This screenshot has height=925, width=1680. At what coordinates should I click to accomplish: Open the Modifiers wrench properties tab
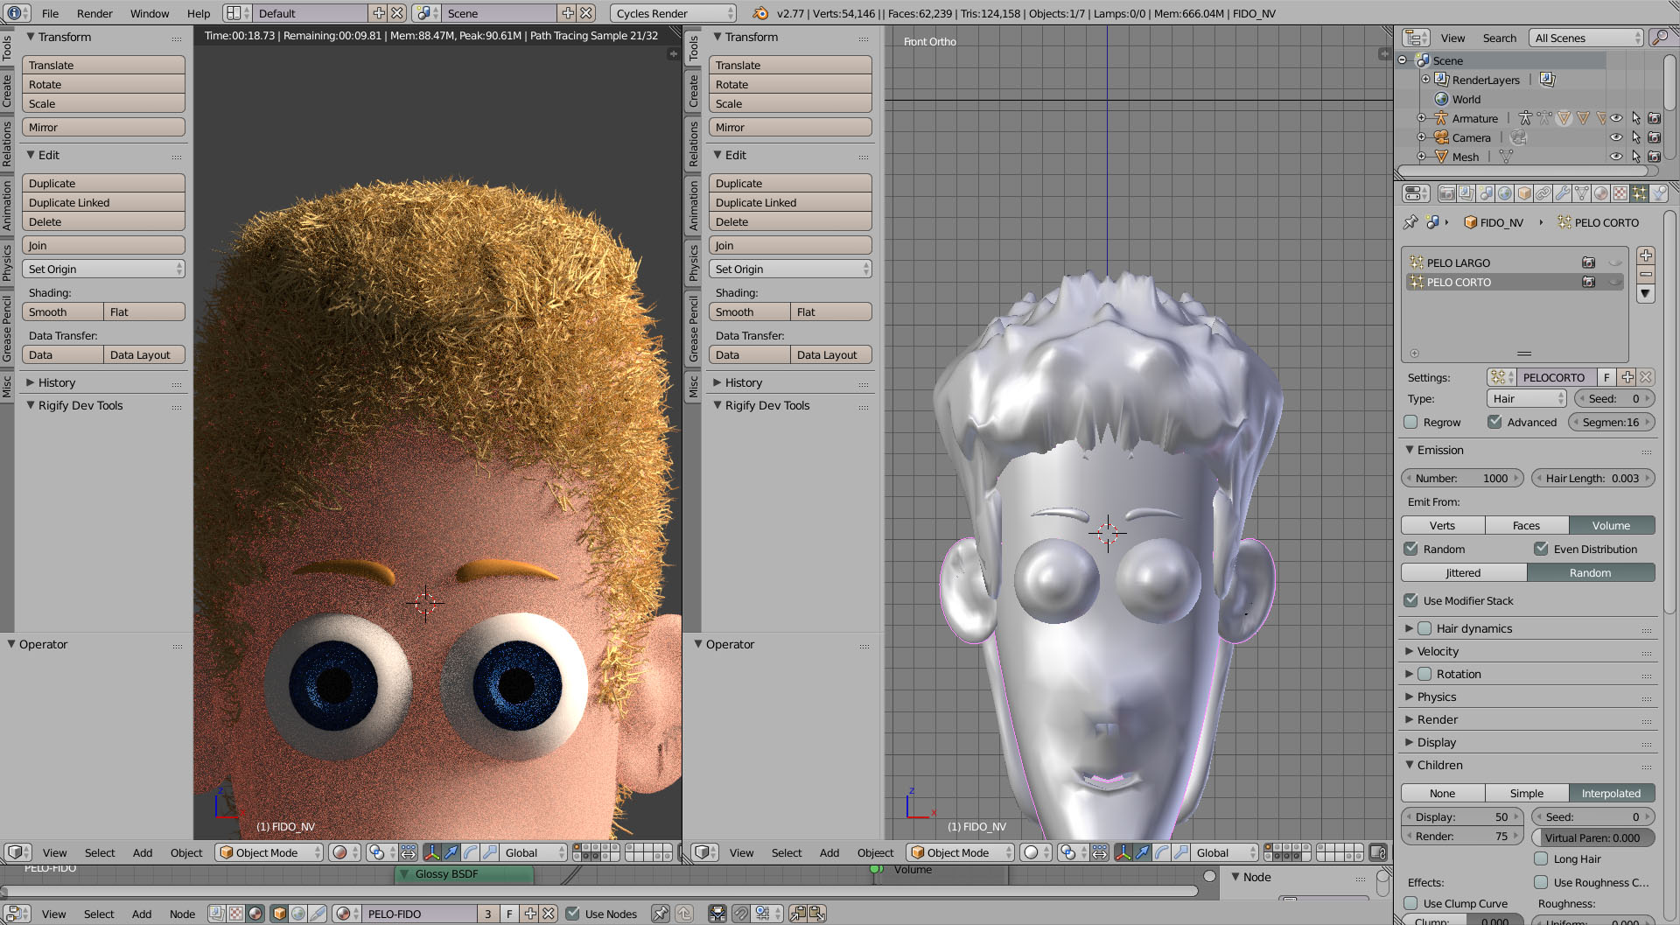[1562, 193]
